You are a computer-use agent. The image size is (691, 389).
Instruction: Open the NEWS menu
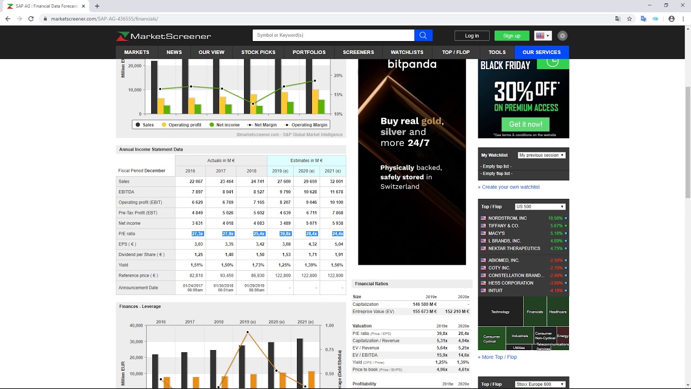pos(174,52)
